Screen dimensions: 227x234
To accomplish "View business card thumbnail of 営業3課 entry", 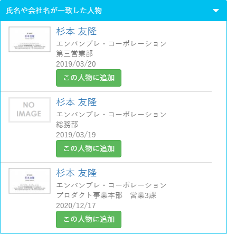I will point(30,181).
